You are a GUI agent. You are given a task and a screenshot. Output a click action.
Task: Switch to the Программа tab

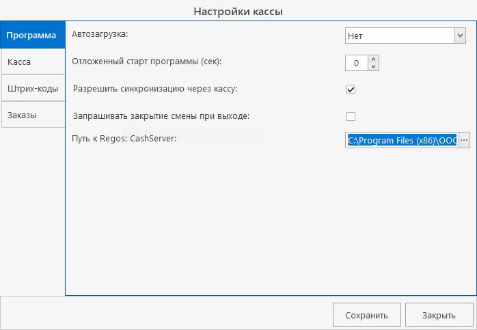32,34
